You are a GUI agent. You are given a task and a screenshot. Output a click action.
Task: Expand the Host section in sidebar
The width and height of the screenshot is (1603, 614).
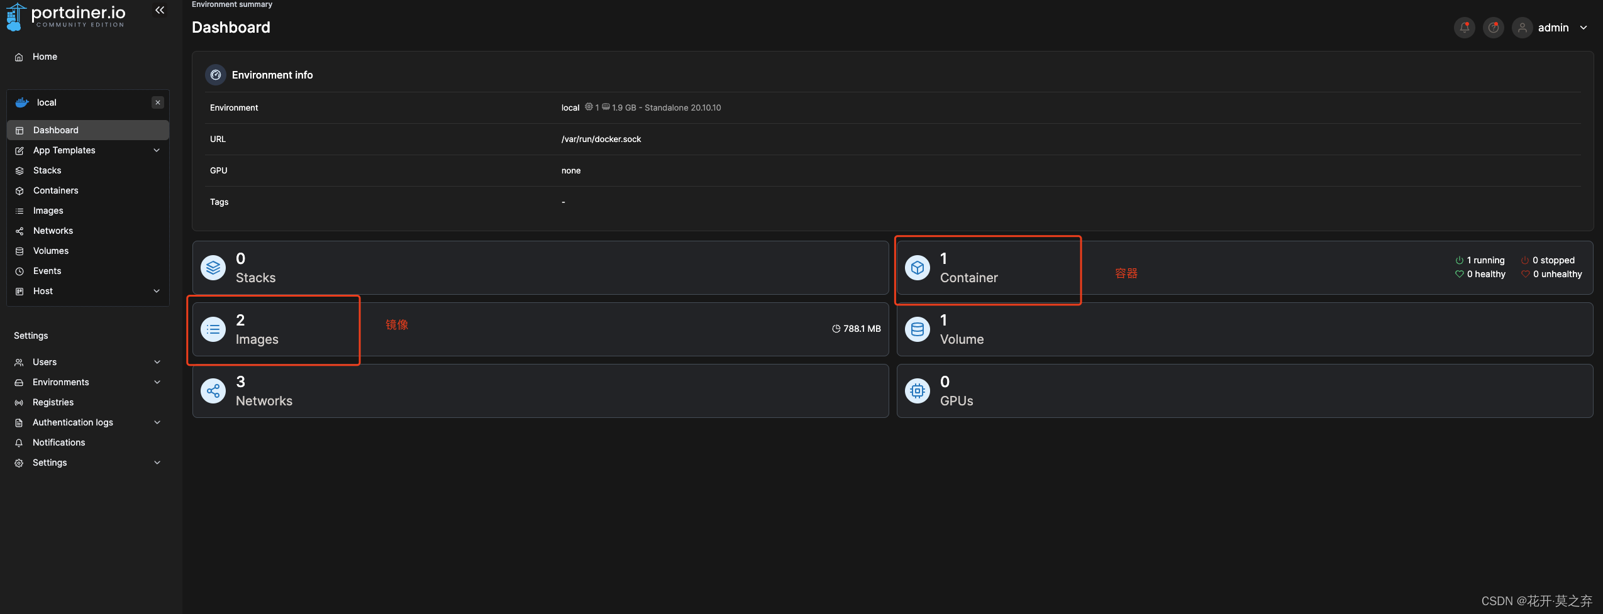[155, 291]
